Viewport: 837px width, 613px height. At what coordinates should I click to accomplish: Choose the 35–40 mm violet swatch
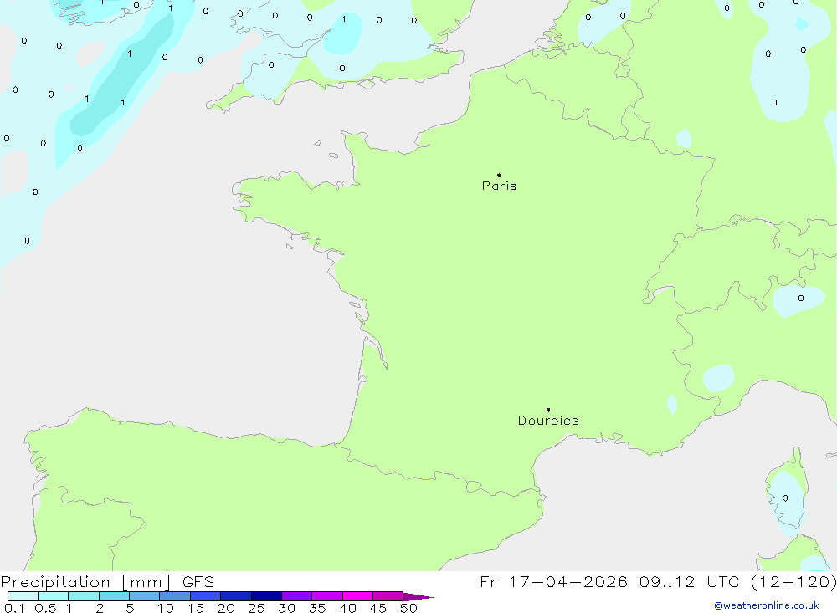(327, 596)
